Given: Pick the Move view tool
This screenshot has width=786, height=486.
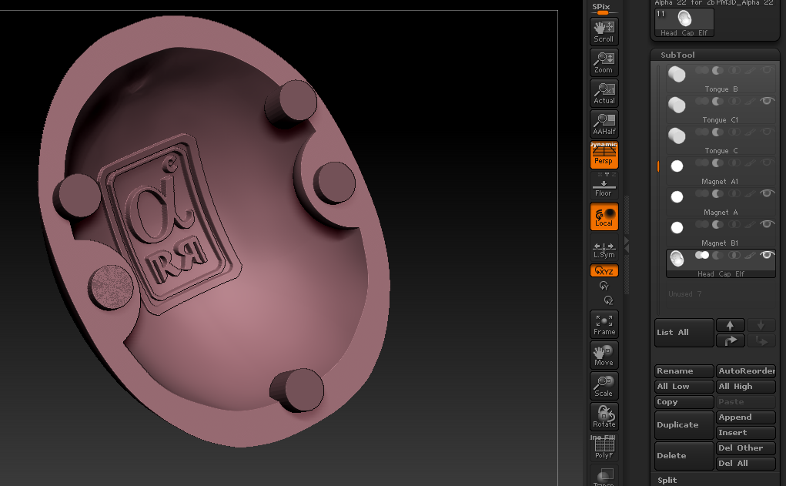Looking at the screenshot, I should pyautogui.click(x=604, y=355).
